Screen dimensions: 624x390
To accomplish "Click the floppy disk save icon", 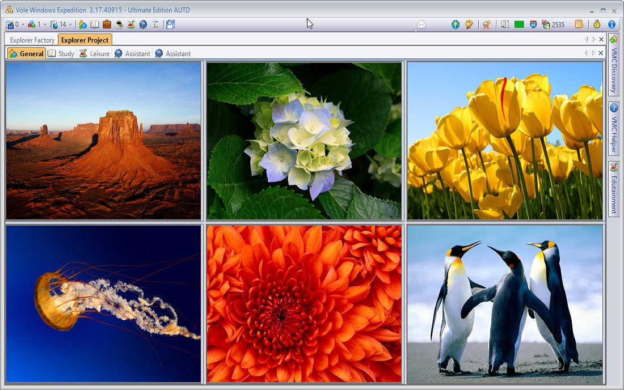I will pyautogui.click(x=171, y=24).
